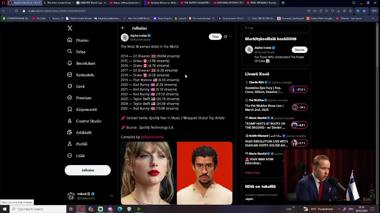Click Alpha Index name in Merkityksellisiä henkilöitä
Image resolution: width=380 pixels, height=213 pixels.
point(263,48)
